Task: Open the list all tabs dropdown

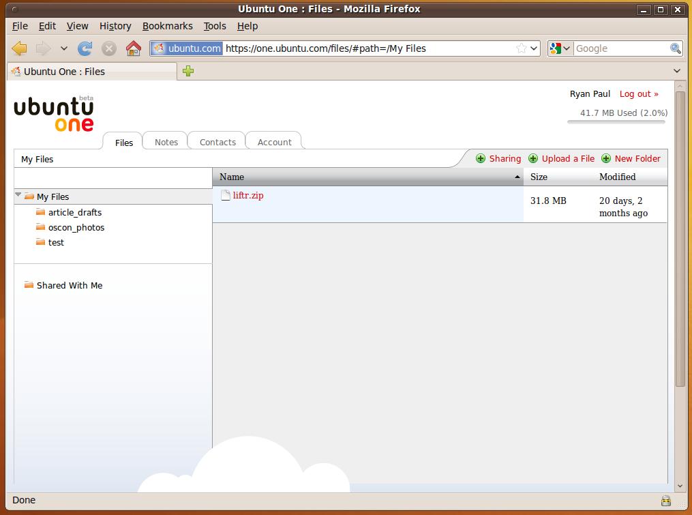Action: (x=676, y=71)
